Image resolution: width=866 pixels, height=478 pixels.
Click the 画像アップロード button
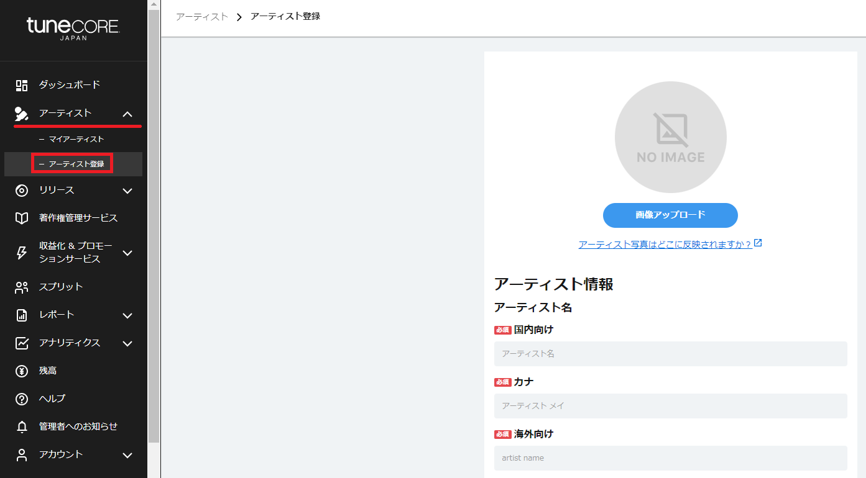[670, 215]
